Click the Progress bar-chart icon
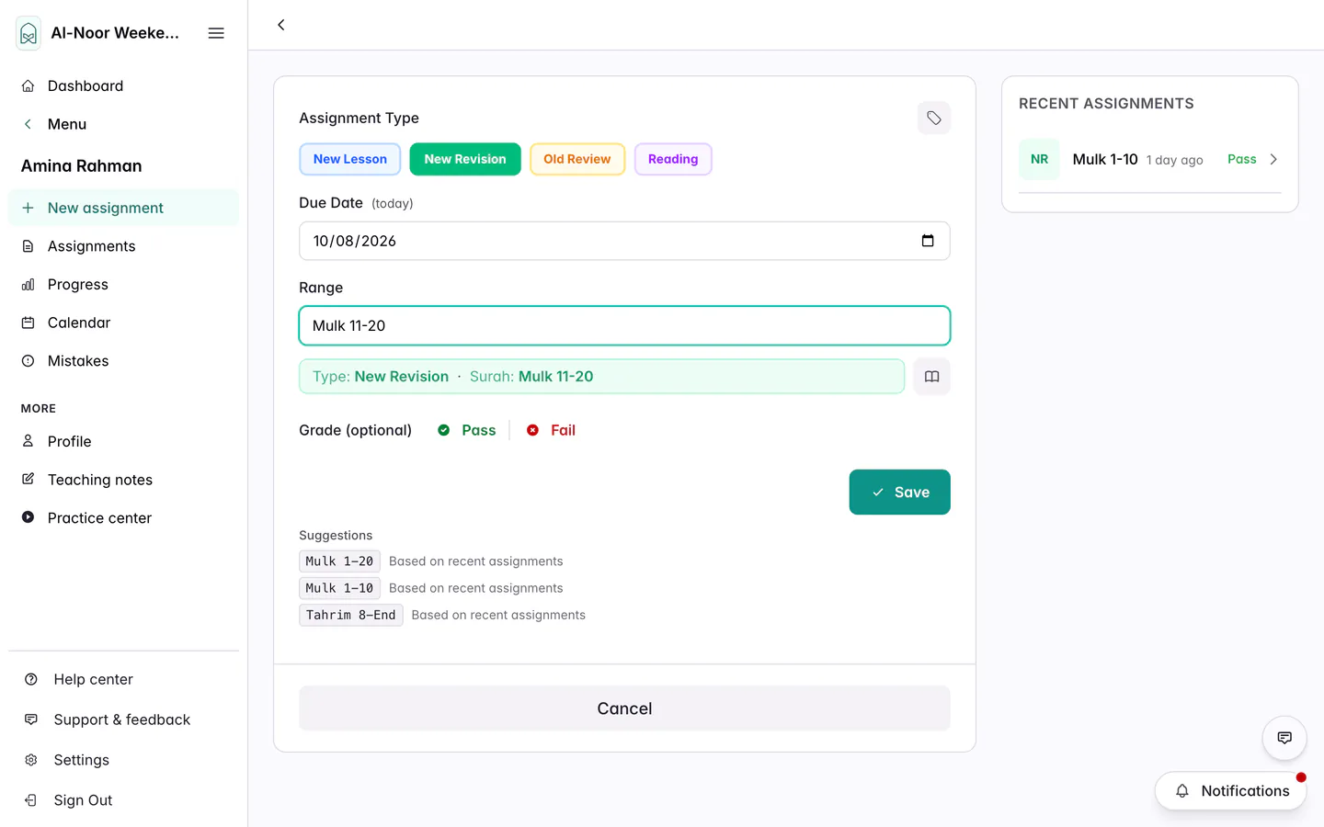Screen dimensions: 1324x827 tap(29, 285)
